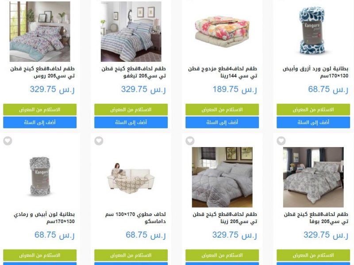The width and height of the screenshot is (354, 265).
Task: Choose showroom pickup for Rose quilt set
Action: (40, 110)
